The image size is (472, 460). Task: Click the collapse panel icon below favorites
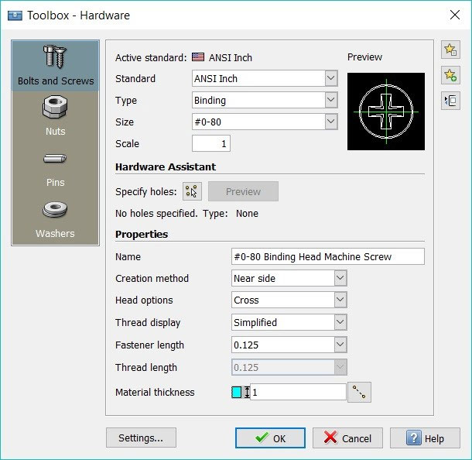point(450,100)
